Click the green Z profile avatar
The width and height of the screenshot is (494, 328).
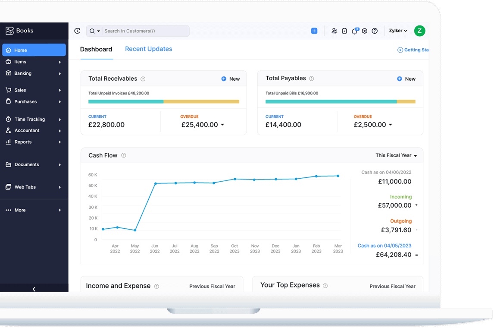pyautogui.click(x=419, y=31)
